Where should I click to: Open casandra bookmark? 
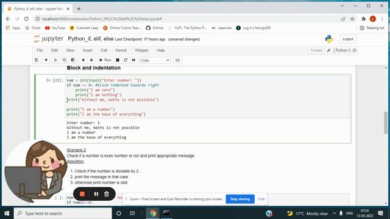222,28
